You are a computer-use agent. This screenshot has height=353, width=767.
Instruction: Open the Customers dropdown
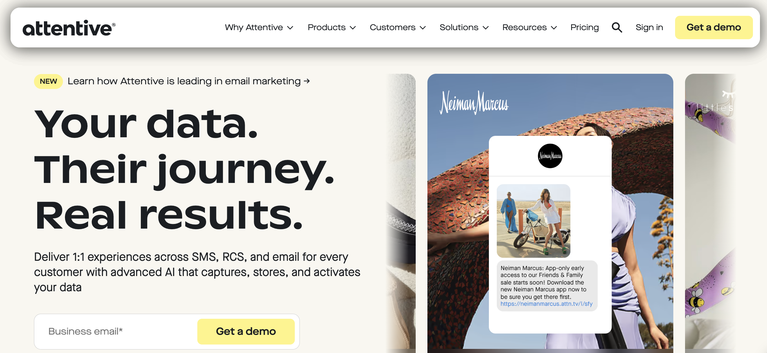click(398, 28)
